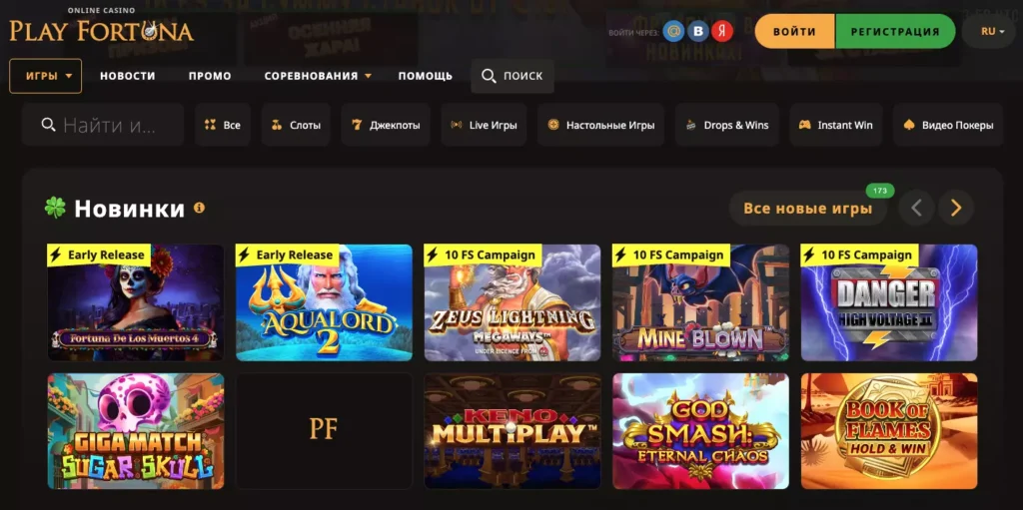Click the info icon next to Новинки
Screen dimensions: 1023x510
pyautogui.click(x=199, y=208)
